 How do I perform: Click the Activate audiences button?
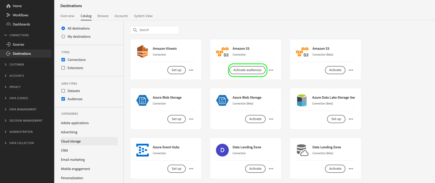247,70
